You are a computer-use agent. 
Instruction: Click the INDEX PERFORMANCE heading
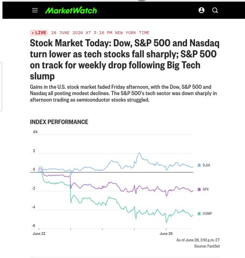(59, 122)
